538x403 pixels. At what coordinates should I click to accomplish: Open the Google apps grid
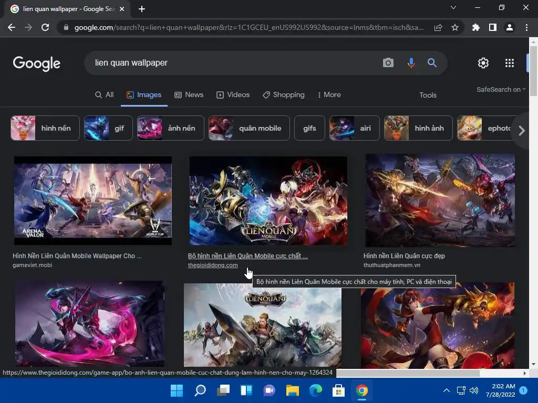[x=510, y=63]
